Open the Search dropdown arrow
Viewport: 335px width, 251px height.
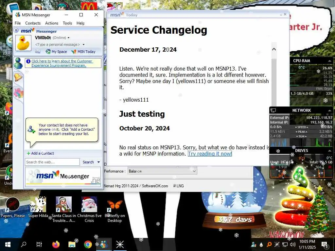pyautogui.click(x=98, y=162)
